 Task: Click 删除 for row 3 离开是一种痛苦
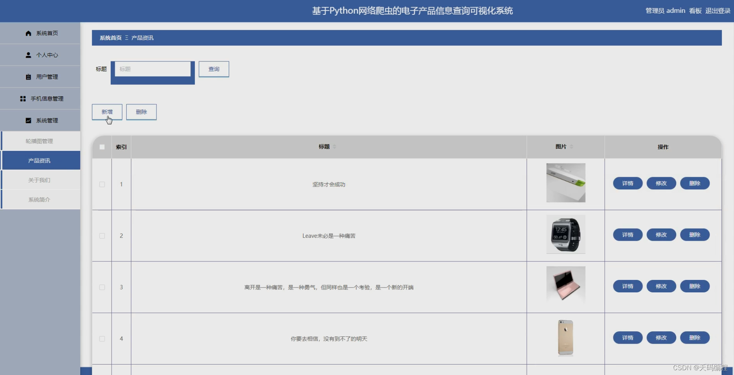[695, 286]
